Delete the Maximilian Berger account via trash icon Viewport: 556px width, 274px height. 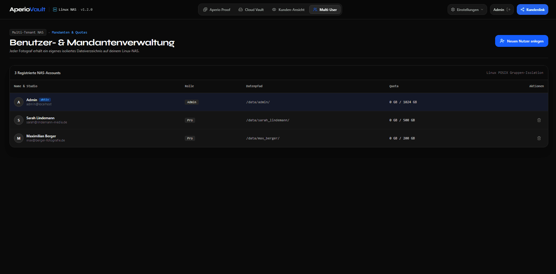(x=539, y=138)
